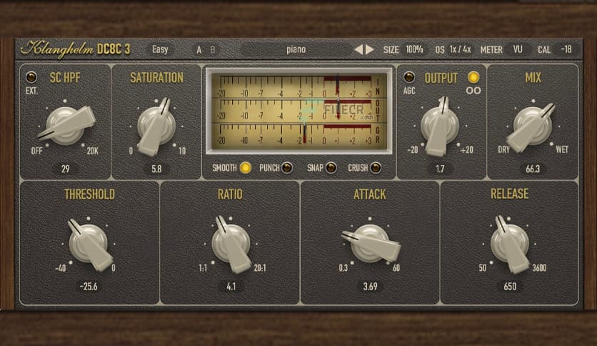This screenshot has height=346, width=597.
Task: Toggle the EXT sidechain LED
Action: click(31, 77)
